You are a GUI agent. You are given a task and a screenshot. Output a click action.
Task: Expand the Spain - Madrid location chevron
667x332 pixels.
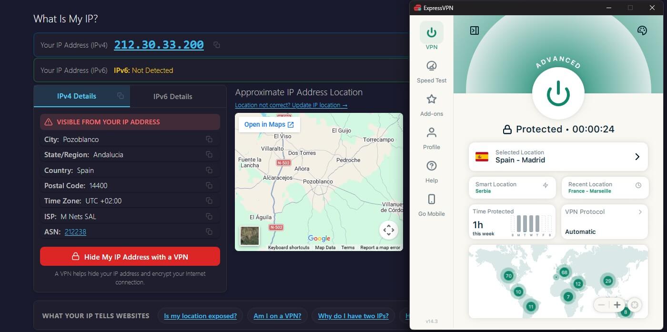[637, 157]
